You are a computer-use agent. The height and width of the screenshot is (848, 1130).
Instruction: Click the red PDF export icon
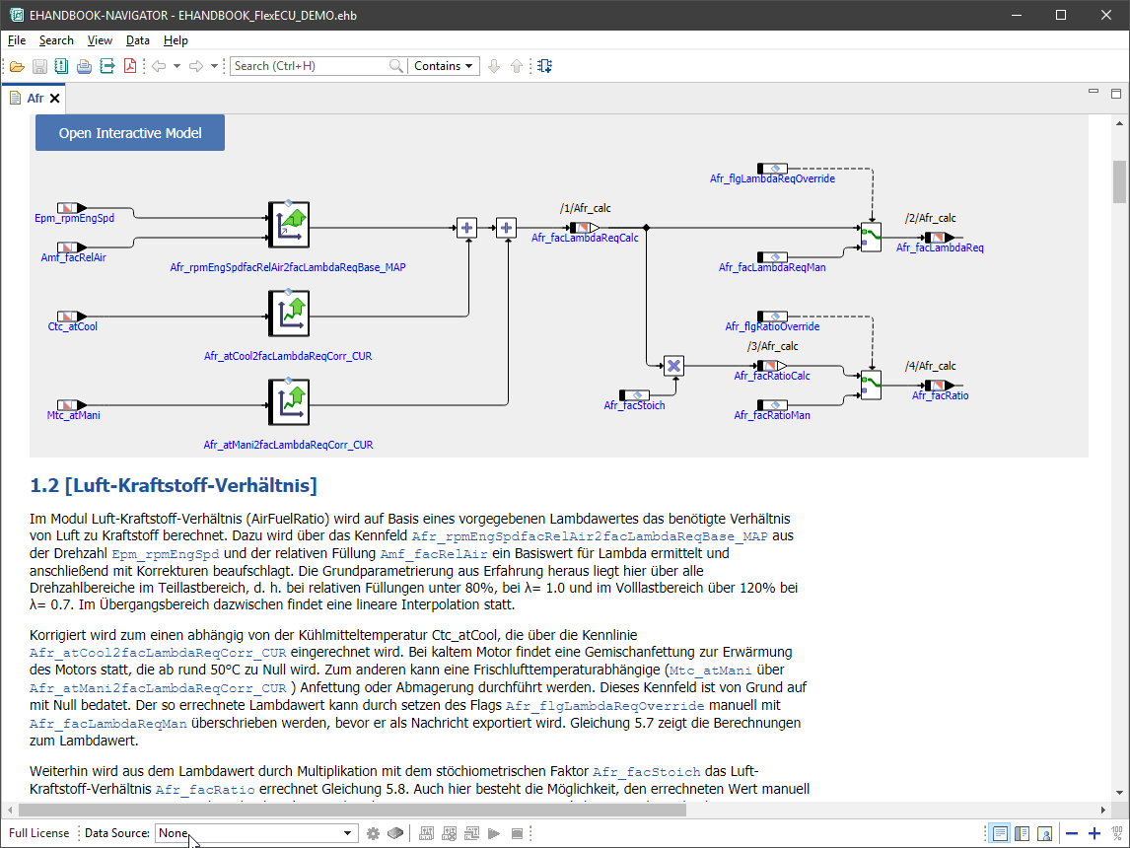(x=129, y=66)
